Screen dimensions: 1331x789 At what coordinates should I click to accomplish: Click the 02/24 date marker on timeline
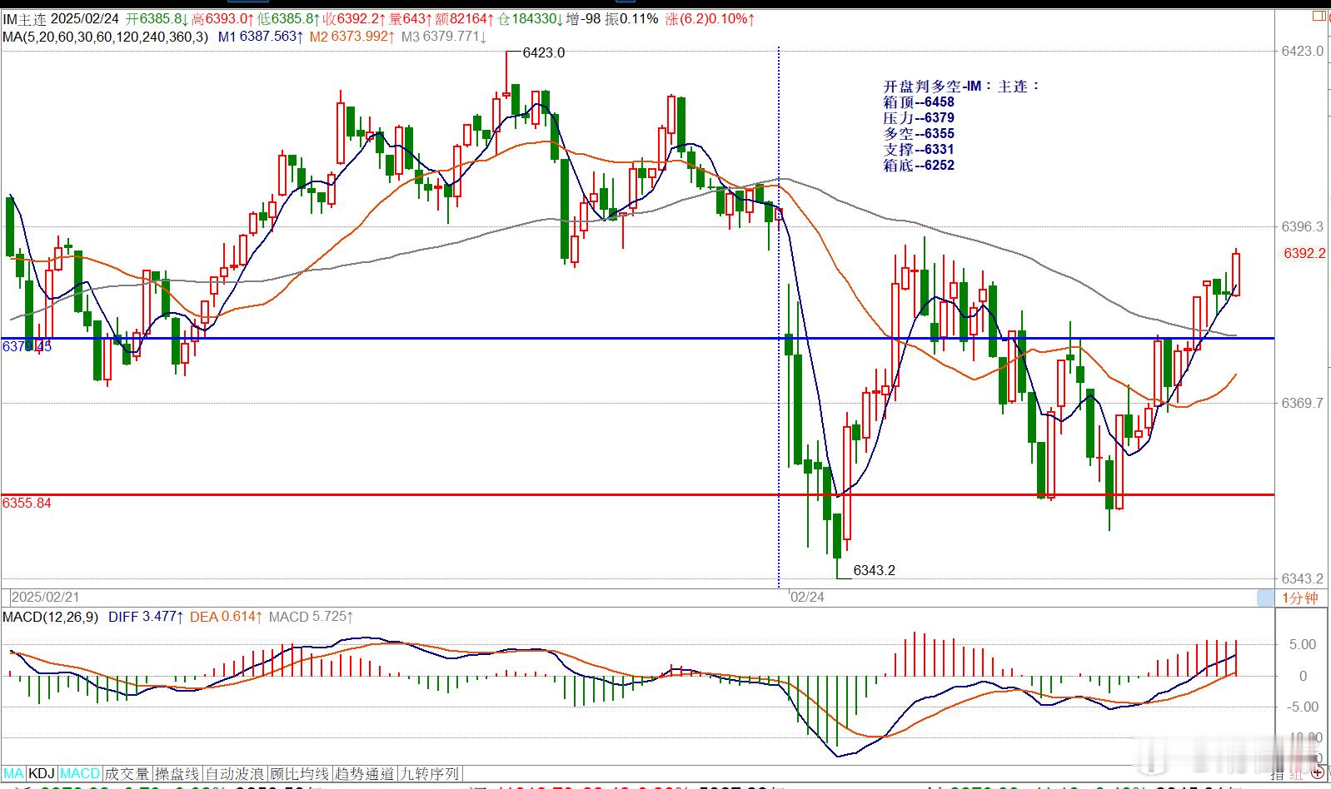807,598
